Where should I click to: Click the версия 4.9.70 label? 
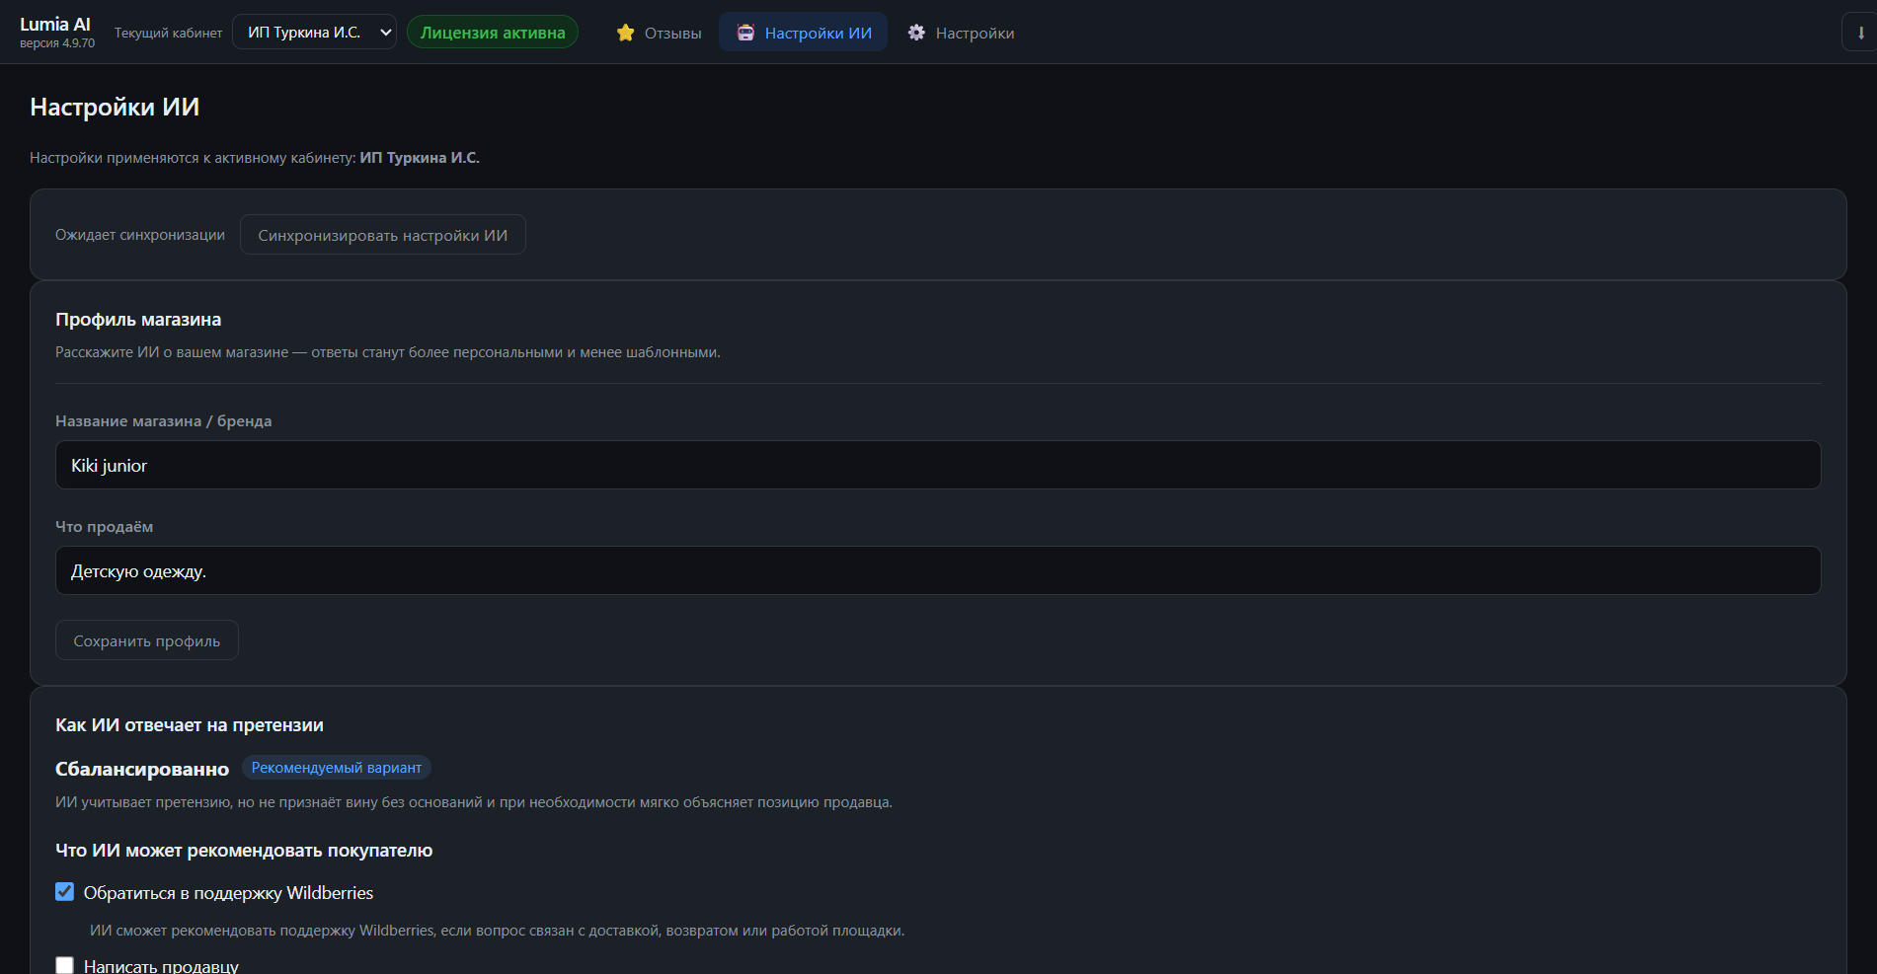[x=57, y=43]
